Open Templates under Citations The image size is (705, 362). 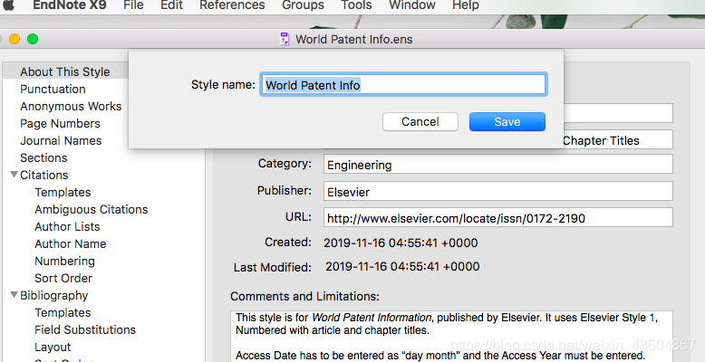pyautogui.click(x=63, y=192)
